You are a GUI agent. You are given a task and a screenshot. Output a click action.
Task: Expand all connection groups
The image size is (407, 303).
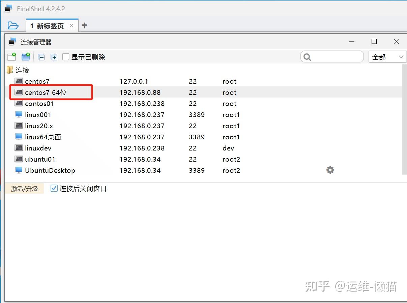pyautogui.click(x=54, y=57)
